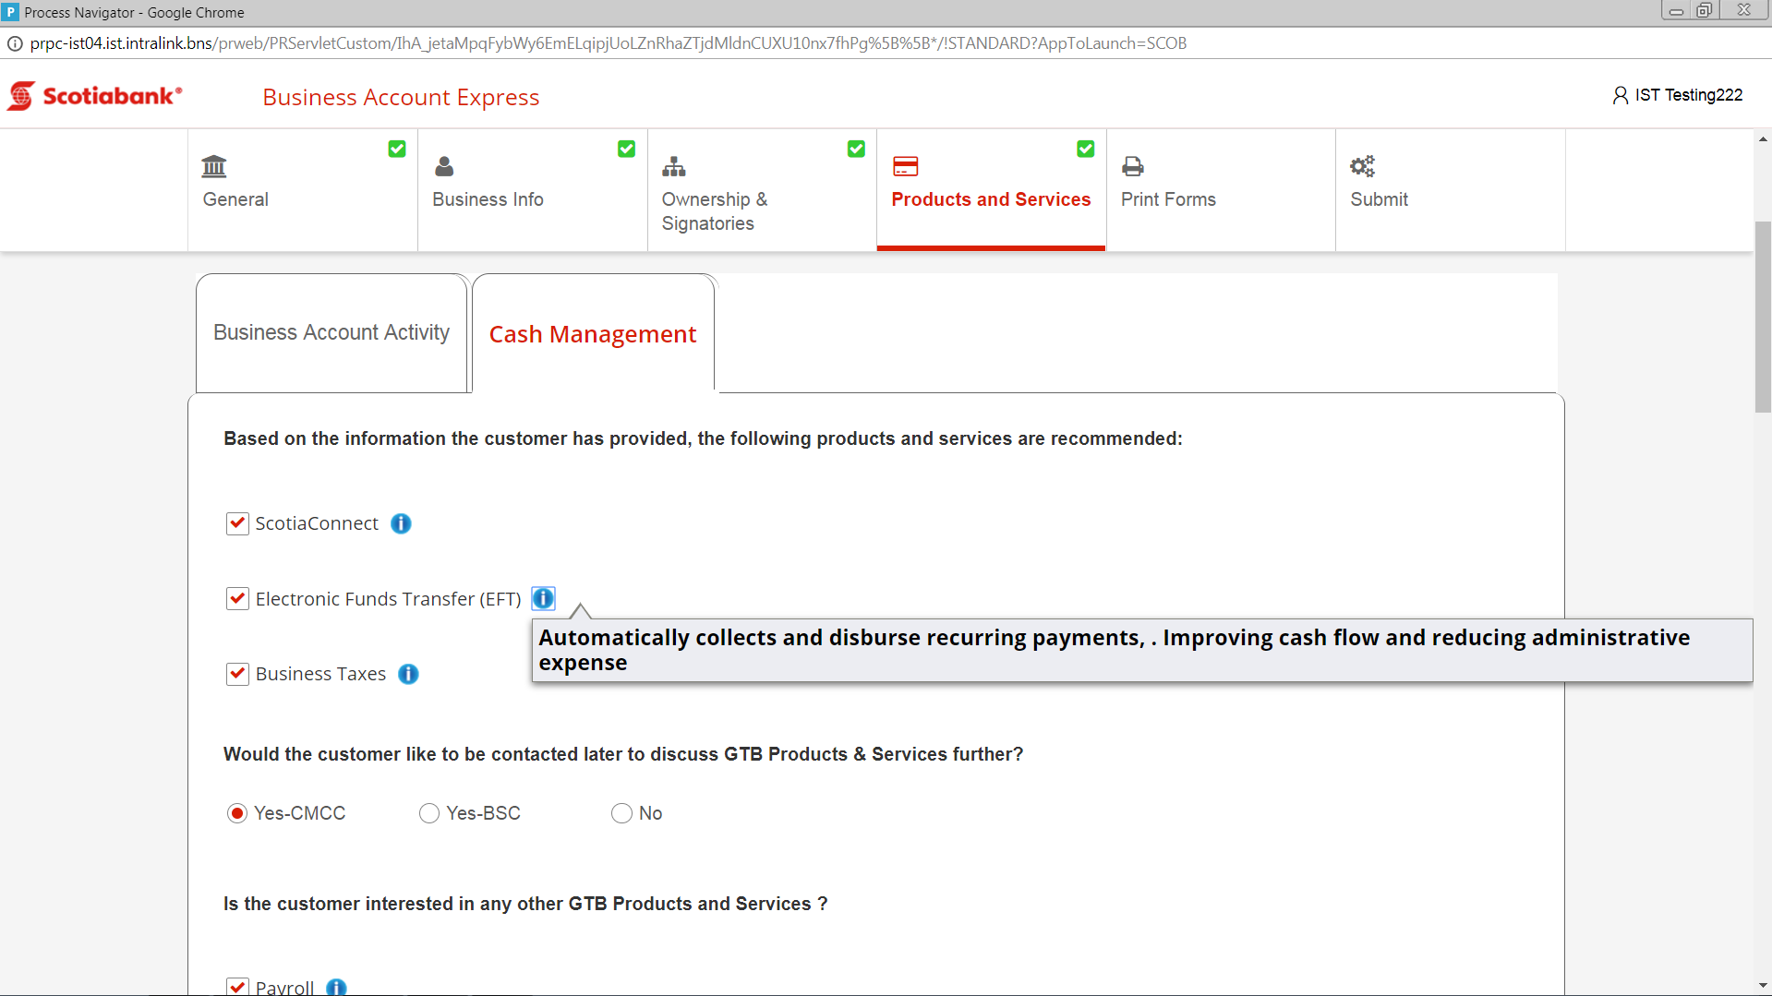Click the recommended products and services heading
This screenshot has height=996, width=1772.
tap(703, 438)
